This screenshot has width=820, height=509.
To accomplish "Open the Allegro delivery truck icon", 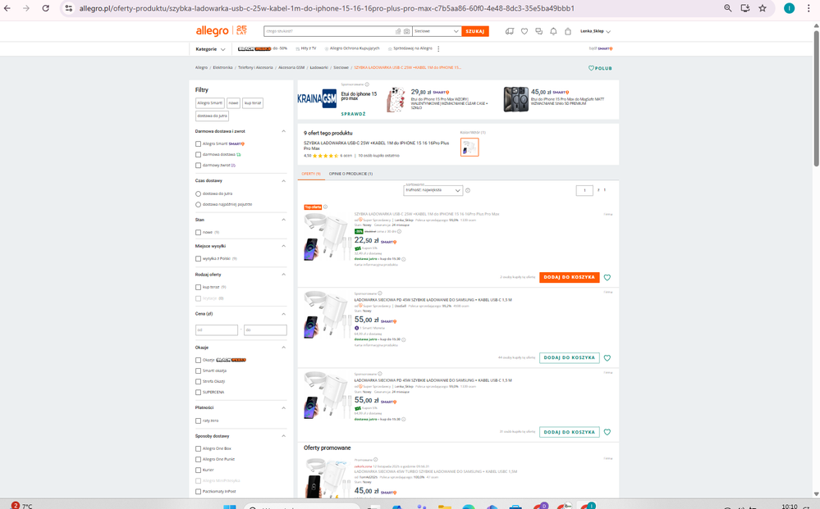I will [x=510, y=31].
